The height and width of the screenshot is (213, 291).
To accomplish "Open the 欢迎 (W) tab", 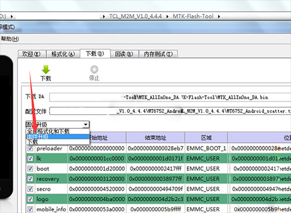I will [32, 54].
